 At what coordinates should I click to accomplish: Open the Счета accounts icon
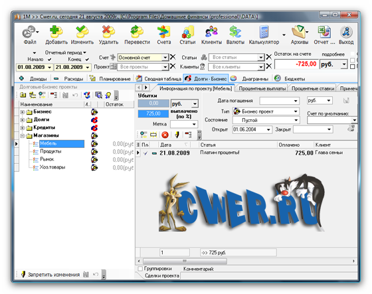[163, 32]
